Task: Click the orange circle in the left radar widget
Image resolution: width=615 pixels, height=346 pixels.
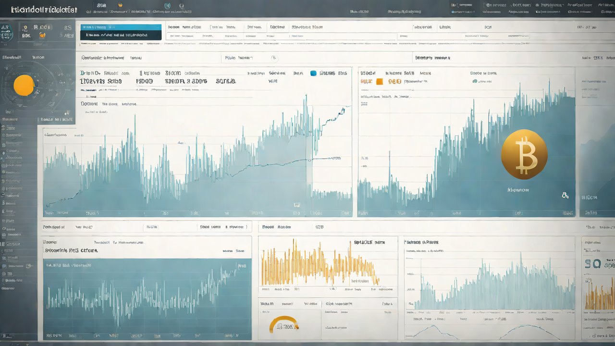Action: 24,86
